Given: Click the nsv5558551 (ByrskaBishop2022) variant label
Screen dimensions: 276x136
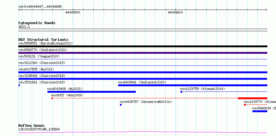Looking at the screenshot, I should pyautogui.click(x=46, y=43).
